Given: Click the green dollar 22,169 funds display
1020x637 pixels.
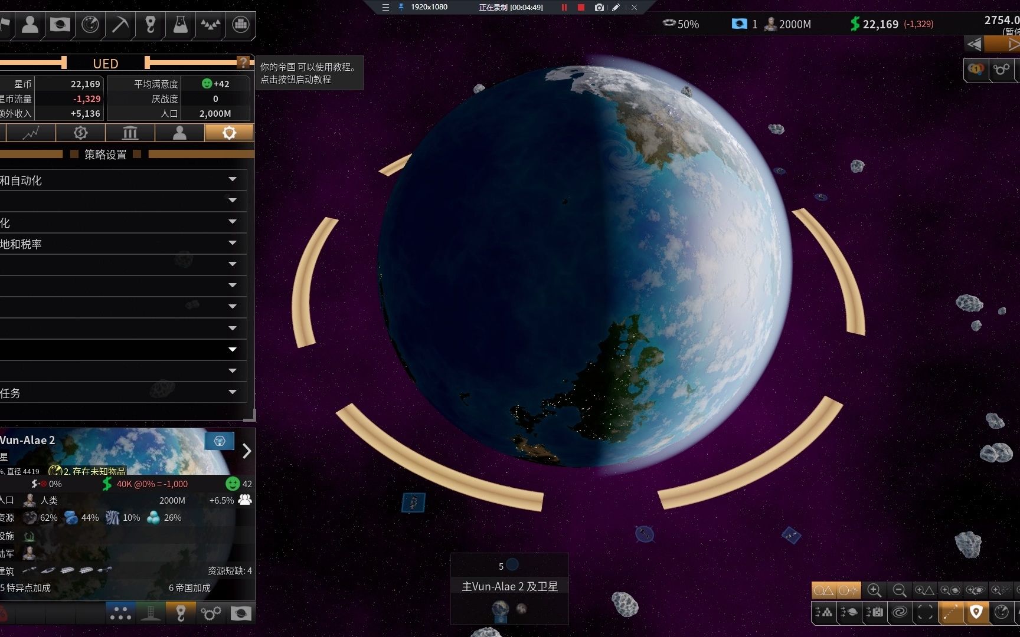Looking at the screenshot, I should click(x=874, y=24).
